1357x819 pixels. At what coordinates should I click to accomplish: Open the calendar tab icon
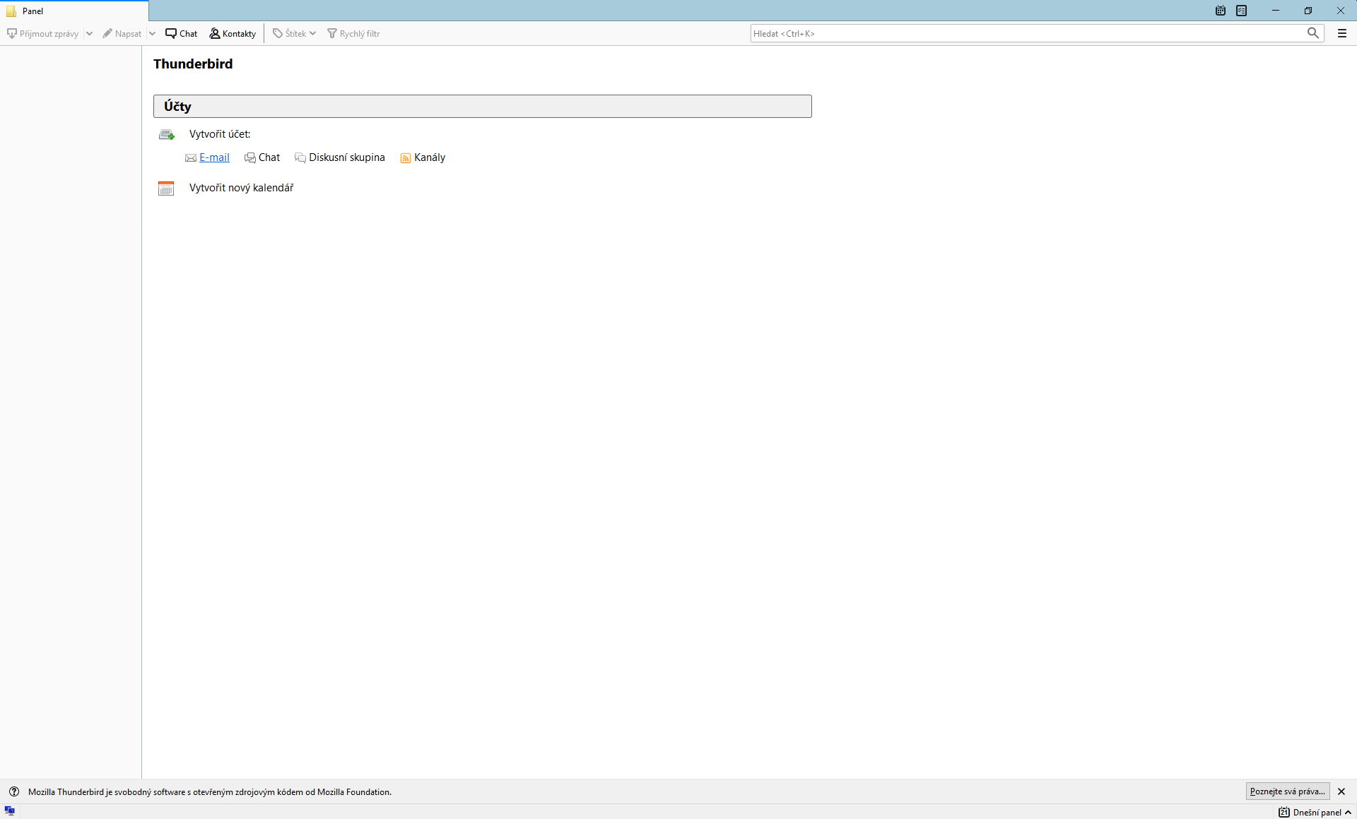(x=1221, y=11)
